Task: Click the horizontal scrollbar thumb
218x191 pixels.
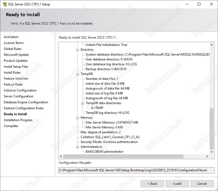Action: (123, 156)
